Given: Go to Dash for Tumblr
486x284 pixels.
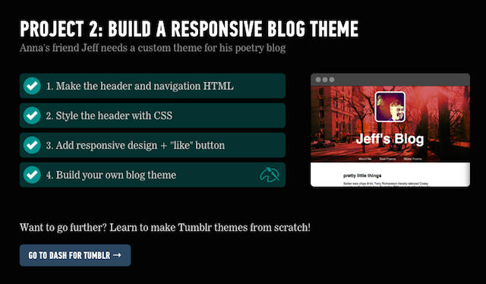Looking at the screenshot, I should point(75,255).
